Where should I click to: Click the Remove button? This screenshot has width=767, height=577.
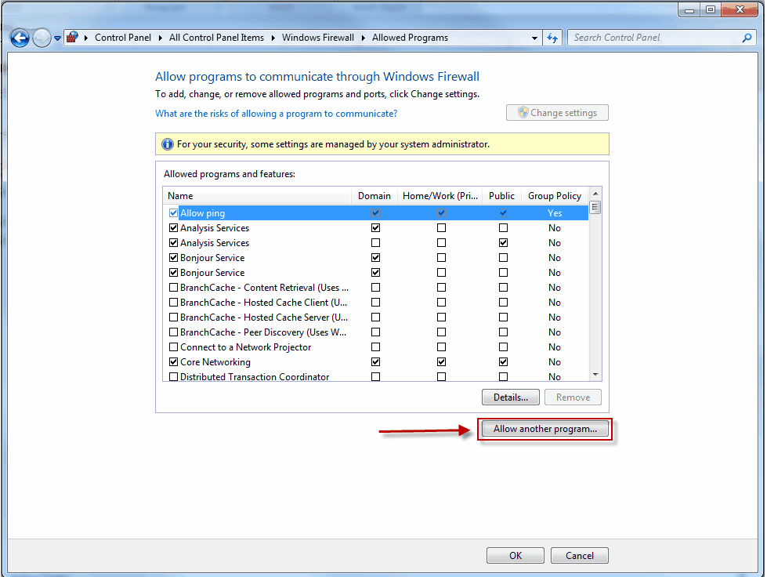click(573, 397)
